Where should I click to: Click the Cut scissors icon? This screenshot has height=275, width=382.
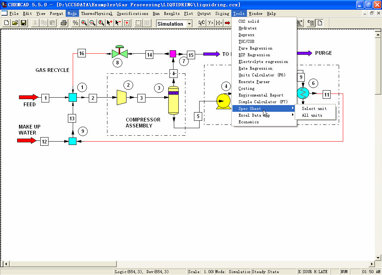35,23
